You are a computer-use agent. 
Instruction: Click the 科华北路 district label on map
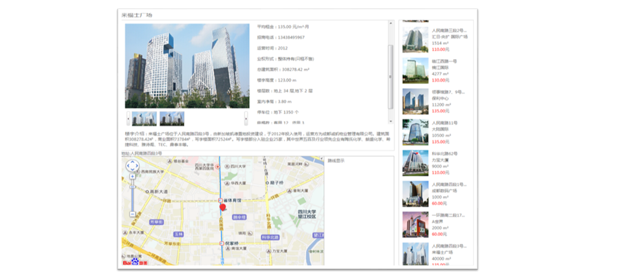(x=270, y=237)
